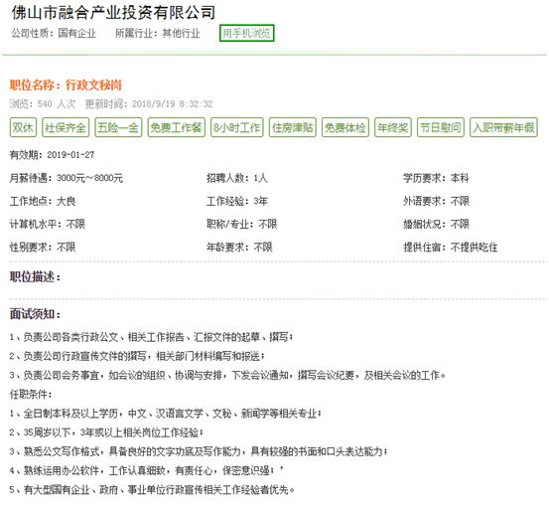The image size is (549, 513).
Task: Click 外语要求: 不限
Action: tap(436, 201)
